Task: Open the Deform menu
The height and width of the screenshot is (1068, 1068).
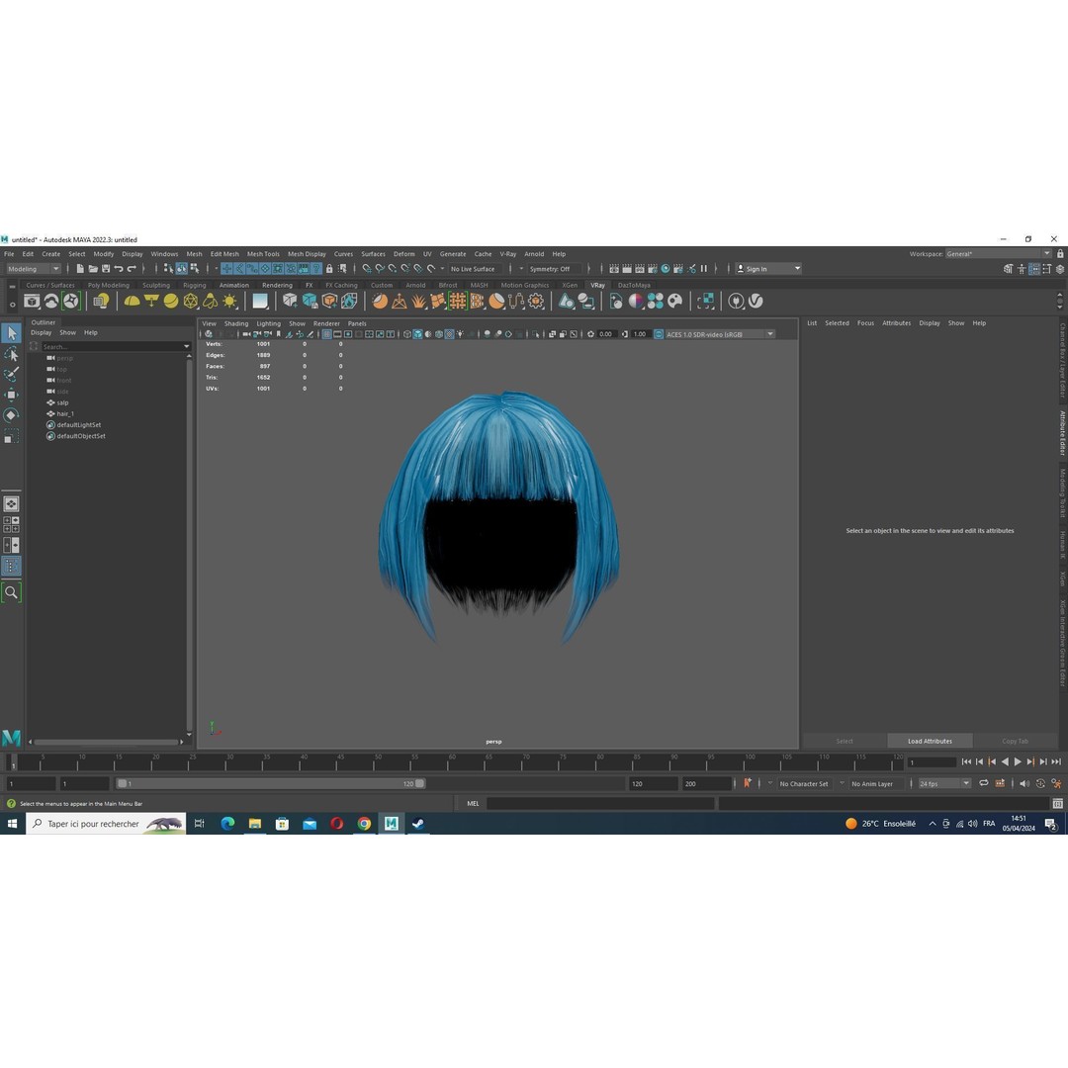Action: [403, 254]
